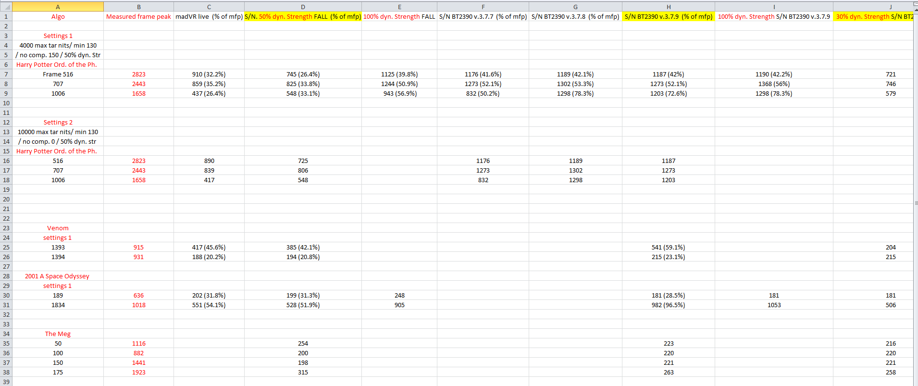Click the 'Algo' header cell
Image resolution: width=918 pixels, height=386 pixels.
[x=58, y=16]
